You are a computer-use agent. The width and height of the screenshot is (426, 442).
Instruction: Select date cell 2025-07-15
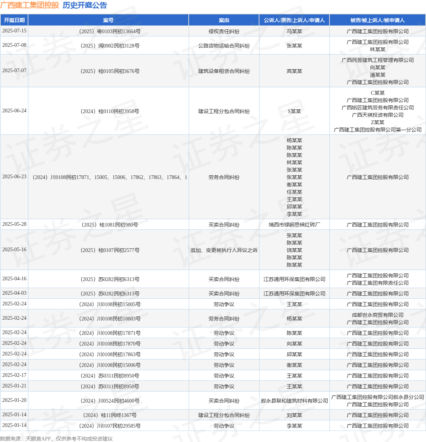point(14,31)
